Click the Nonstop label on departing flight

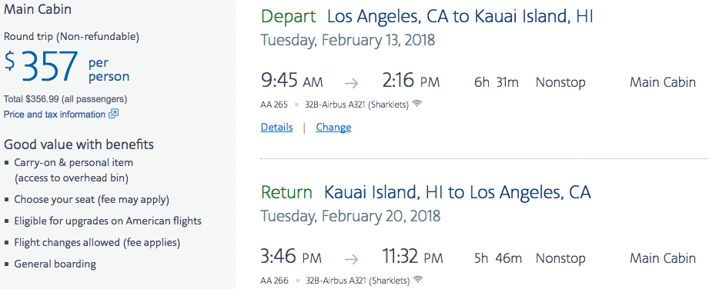click(560, 83)
